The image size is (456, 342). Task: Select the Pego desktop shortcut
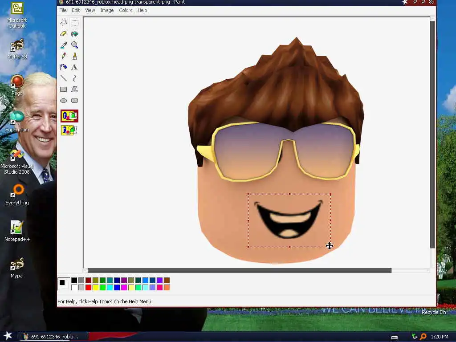click(x=17, y=85)
